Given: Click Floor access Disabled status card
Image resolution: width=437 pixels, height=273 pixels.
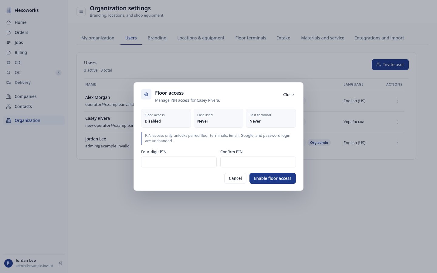Looking at the screenshot, I should (x=166, y=118).
